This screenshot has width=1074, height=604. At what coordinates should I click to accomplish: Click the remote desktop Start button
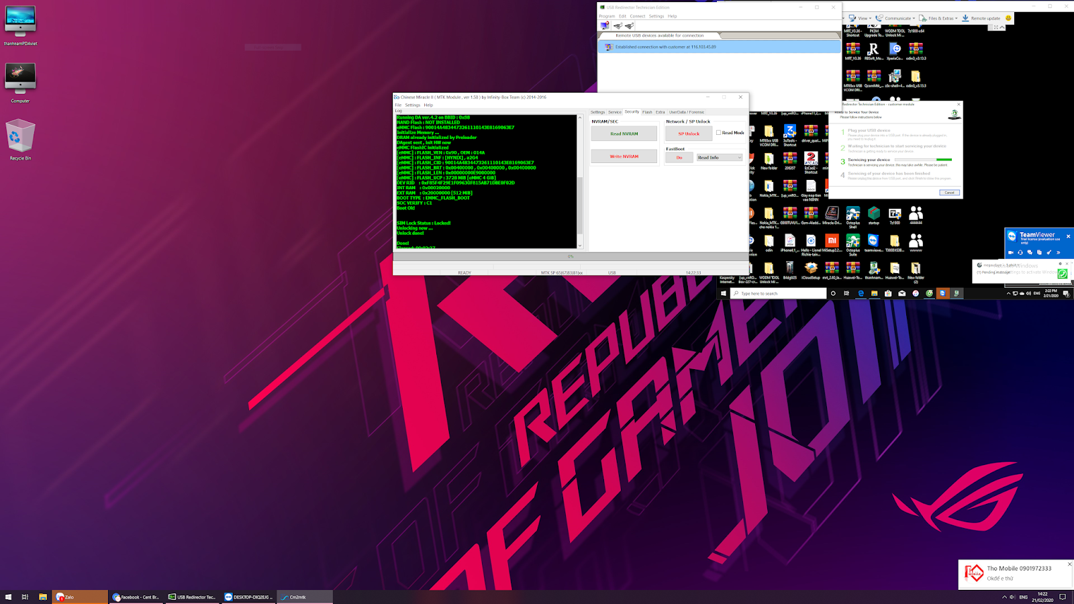(724, 293)
